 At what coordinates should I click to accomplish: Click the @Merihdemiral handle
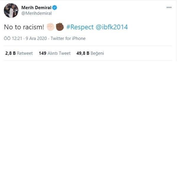(x=36, y=13)
